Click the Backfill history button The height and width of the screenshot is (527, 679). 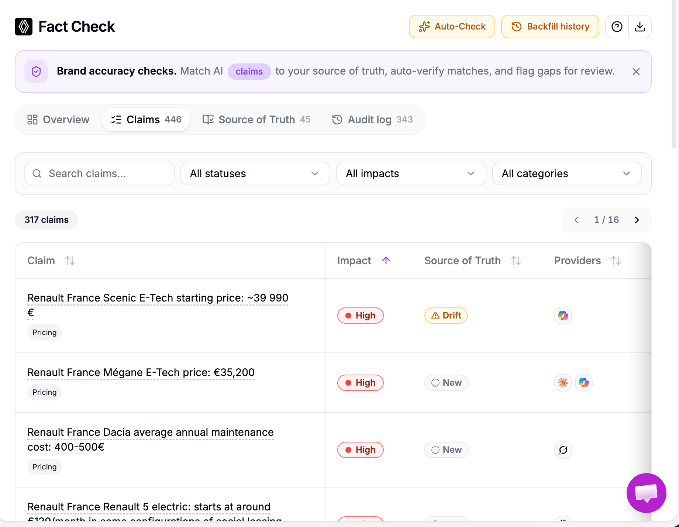(550, 27)
